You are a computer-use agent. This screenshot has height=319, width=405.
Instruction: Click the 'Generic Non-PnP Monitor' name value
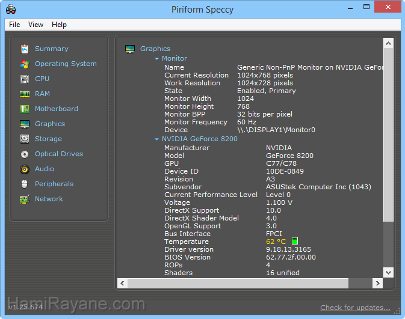point(310,67)
